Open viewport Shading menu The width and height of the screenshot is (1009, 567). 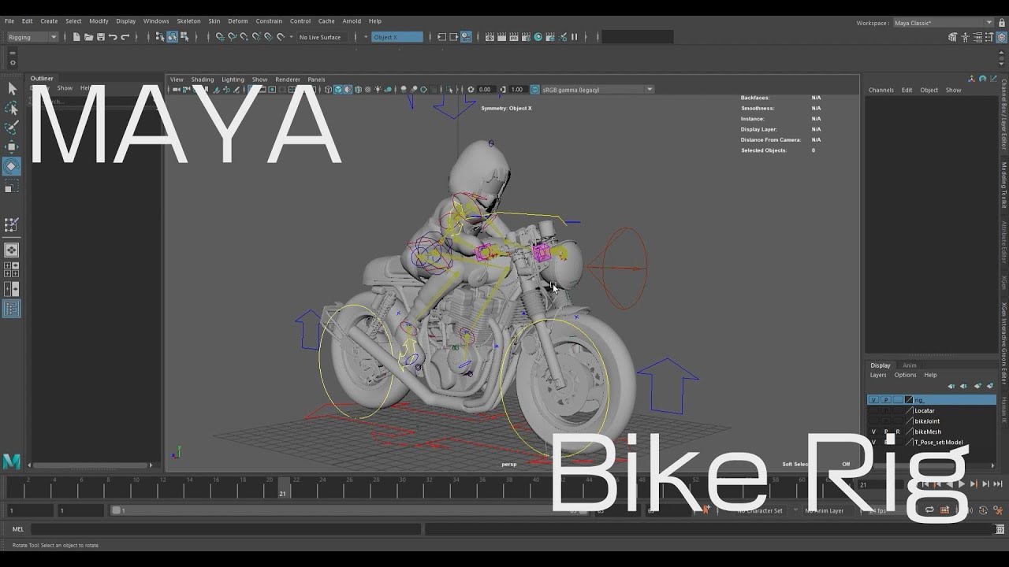(x=202, y=80)
